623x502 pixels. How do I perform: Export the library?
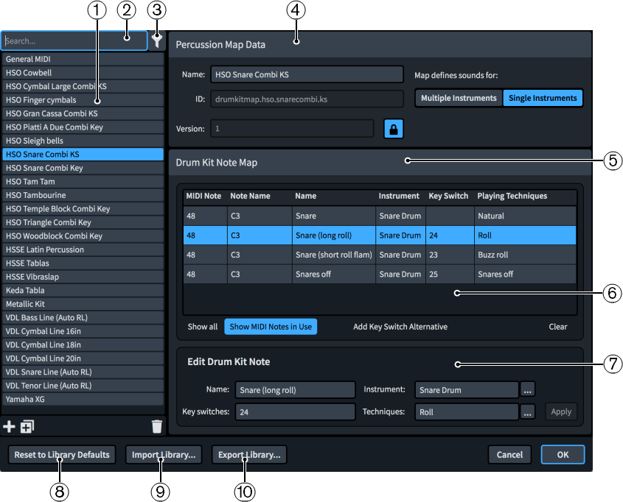248,454
